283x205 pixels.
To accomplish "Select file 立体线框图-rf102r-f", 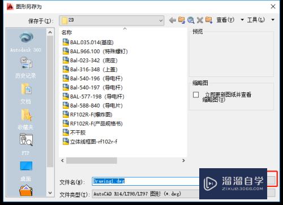I will (90, 142).
